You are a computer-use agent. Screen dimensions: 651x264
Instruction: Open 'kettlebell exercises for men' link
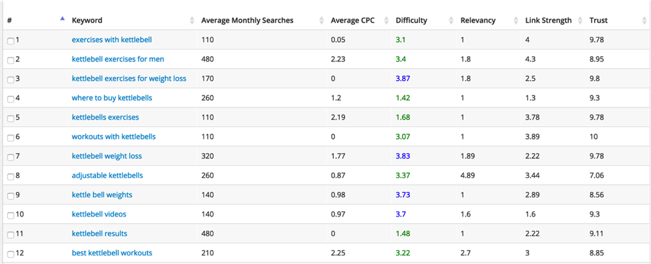118,59
